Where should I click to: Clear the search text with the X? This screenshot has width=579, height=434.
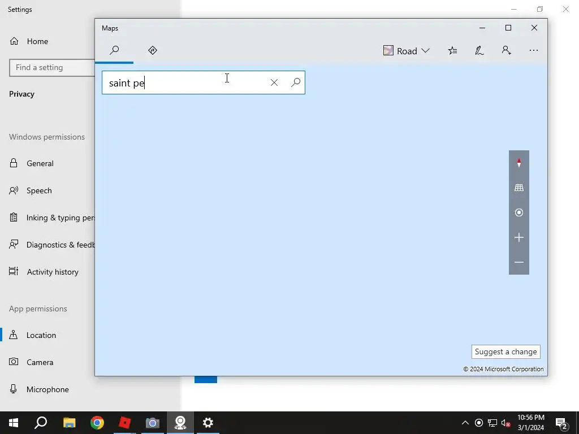point(274,83)
